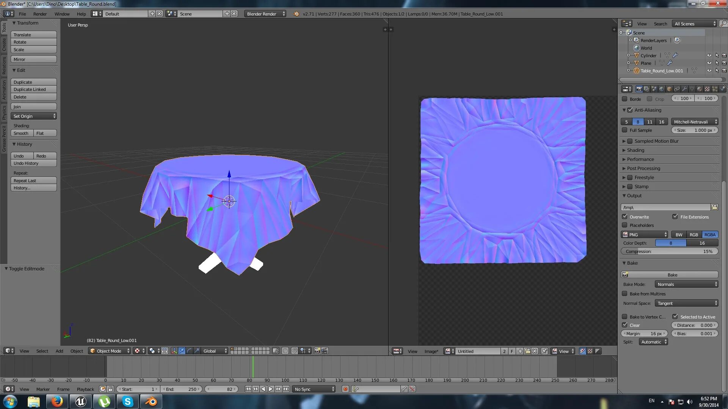
Task: Open the Material properties tab (sphere)
Action: coord(700,89)
